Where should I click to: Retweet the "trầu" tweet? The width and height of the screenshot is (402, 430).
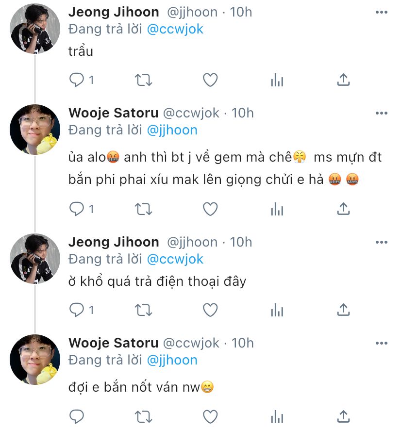coord(143,80)
